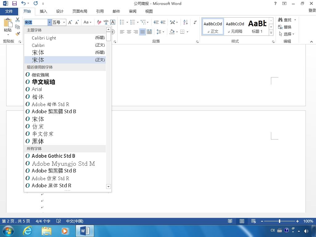Click the 登录 (Sign in) link
The image size is (316, 237).
tap(312, 10)
